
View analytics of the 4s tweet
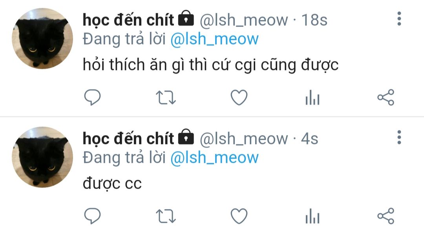[x=313, y=216]
